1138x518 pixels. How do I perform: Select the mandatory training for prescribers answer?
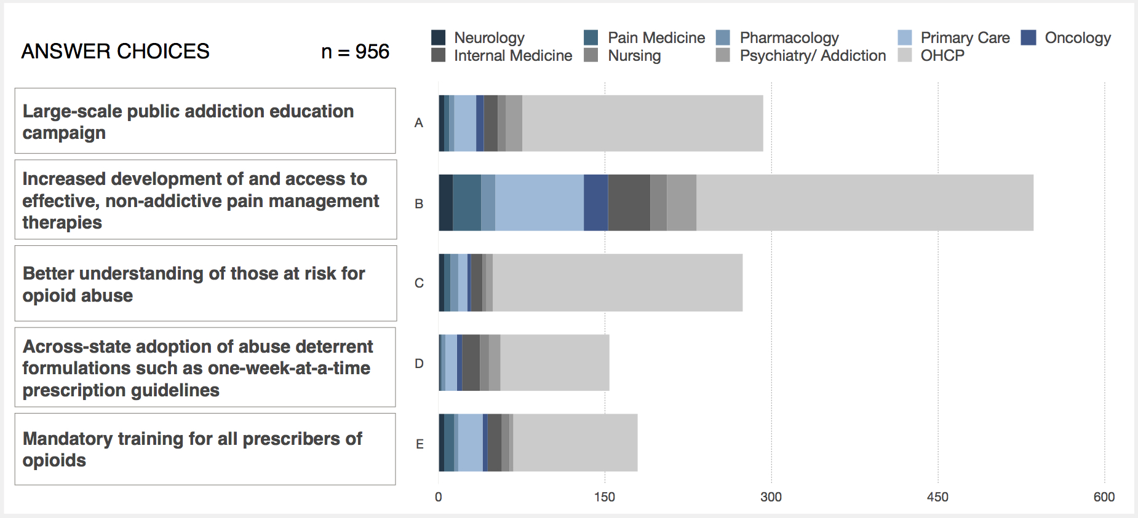(205, 449)
